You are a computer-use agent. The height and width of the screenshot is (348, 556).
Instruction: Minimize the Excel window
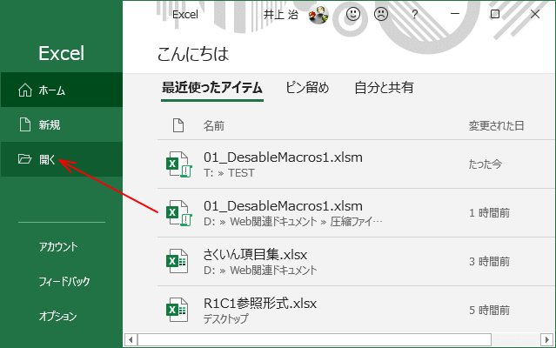[455, 14]
